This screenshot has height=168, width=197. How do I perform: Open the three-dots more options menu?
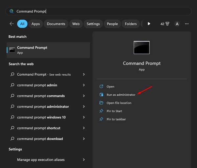(x=187, y=24)
